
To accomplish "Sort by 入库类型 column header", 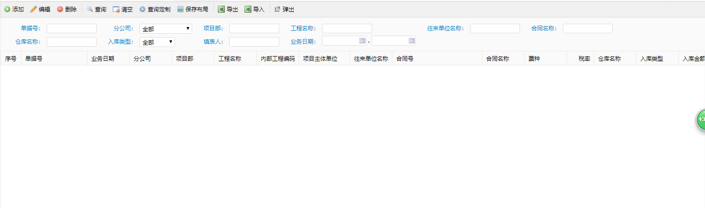I will click(657, 59).
